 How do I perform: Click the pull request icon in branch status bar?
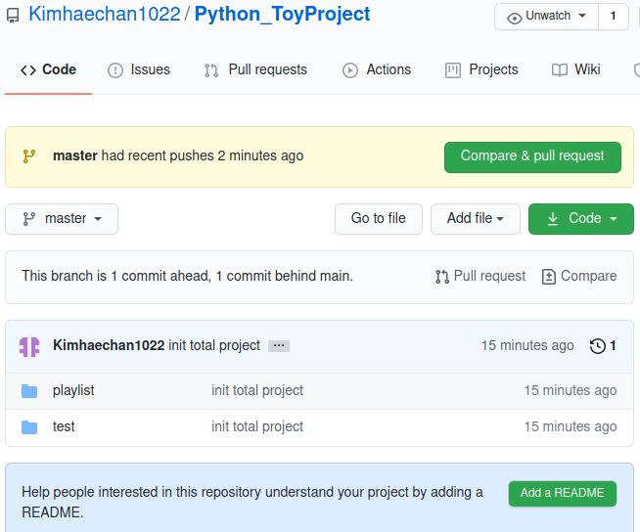441,277
